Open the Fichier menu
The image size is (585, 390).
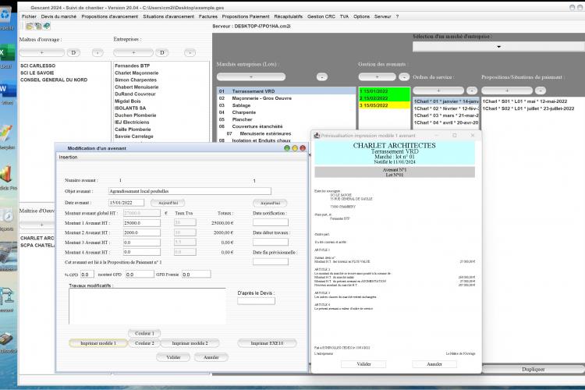coord(29,16)
